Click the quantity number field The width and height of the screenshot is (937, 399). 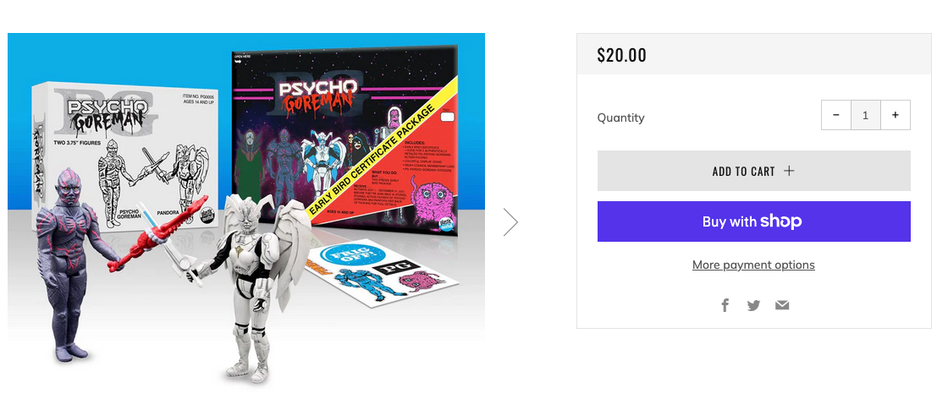tap(865, 115)
